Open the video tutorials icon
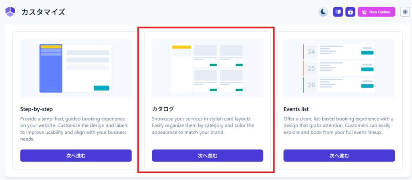Viewport: 412px width, 180px height. 350,12
